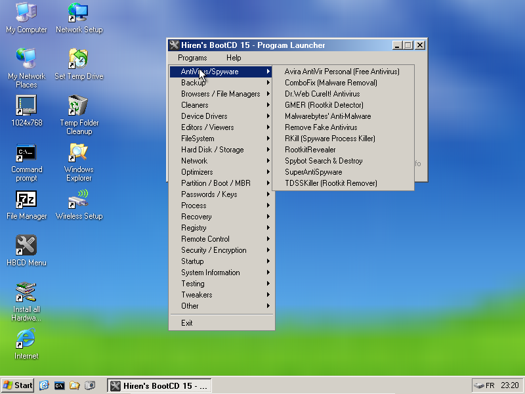Launch Spybot Search & Destroy

tap(343, 161)
